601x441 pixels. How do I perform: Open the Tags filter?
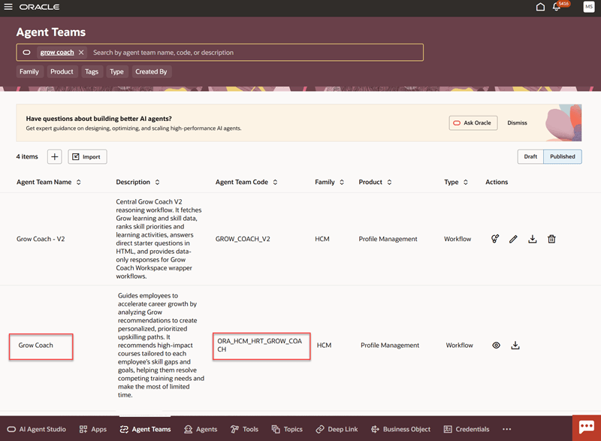click(x=92, y=71)
